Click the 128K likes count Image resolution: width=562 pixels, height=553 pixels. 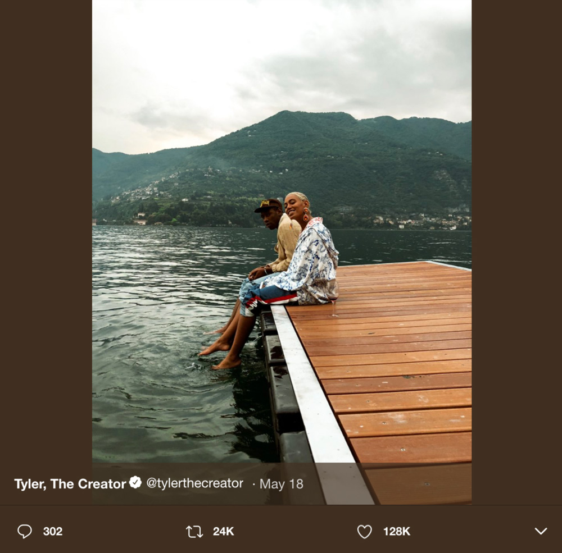pos(396,531)
